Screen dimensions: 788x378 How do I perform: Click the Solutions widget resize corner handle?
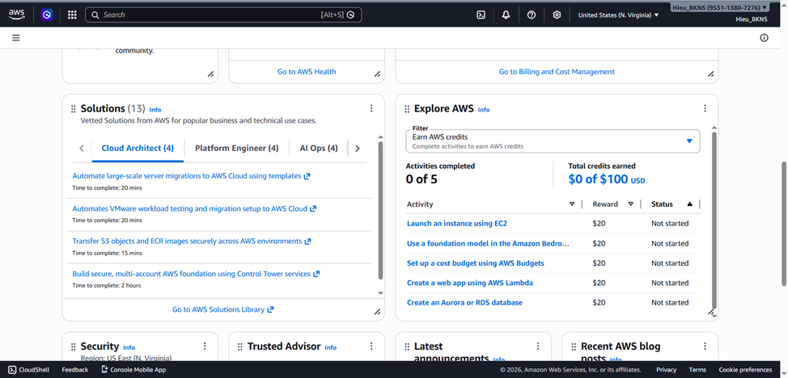(378, 312)
